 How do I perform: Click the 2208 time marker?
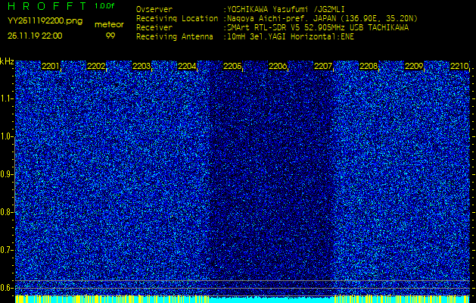(x=369, y=66)
